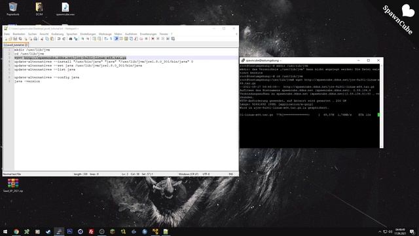Expand hidden system tray icons chevron
The image size is (419, 236).
click(x=380, y=231)
